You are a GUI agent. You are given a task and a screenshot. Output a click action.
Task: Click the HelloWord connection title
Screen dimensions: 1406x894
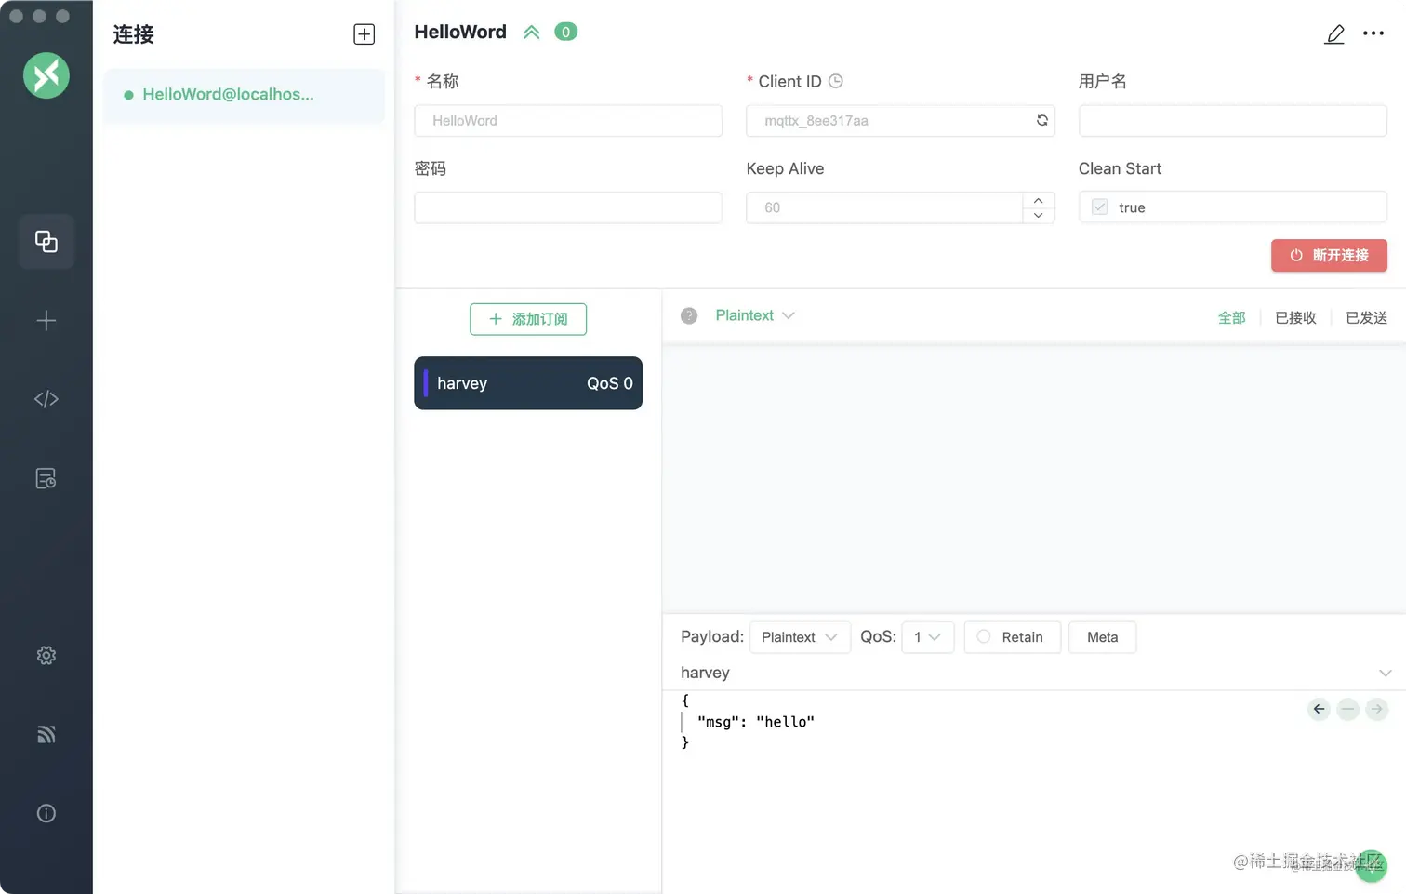(460, 33)
